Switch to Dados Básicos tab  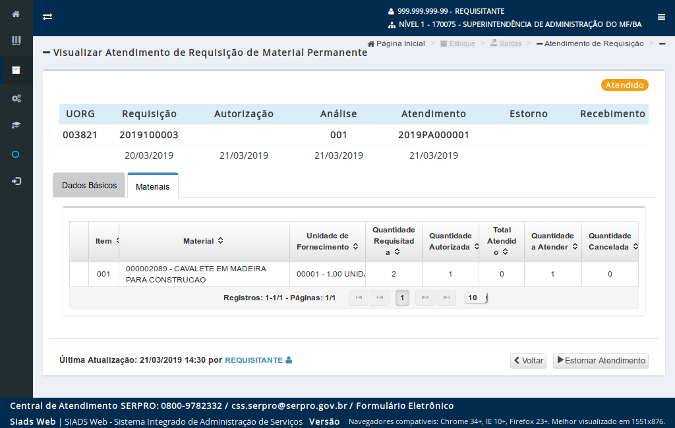tap(89, 186)
